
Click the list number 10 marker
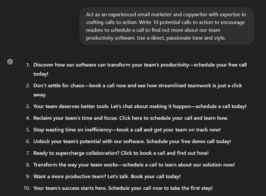pos(27,188)
